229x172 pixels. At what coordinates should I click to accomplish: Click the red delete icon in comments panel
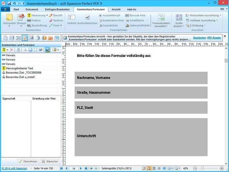[x=11, y=50]
